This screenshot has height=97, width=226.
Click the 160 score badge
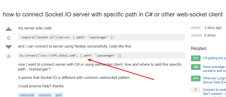pos(195,67)
